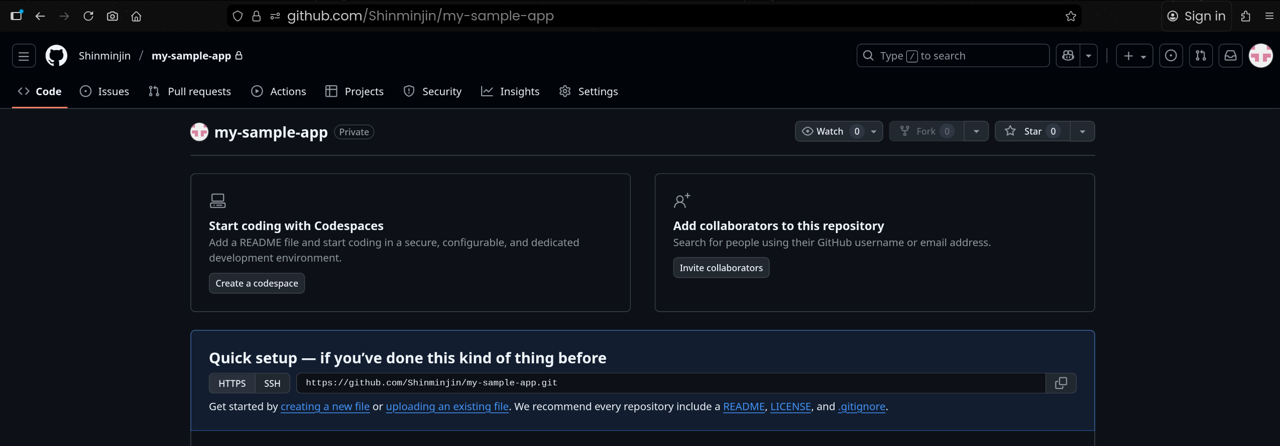Star the my-sample-app repository
Viewport: 1280px width, 446px height.
pyautogui.click(x=1032, y=131)
